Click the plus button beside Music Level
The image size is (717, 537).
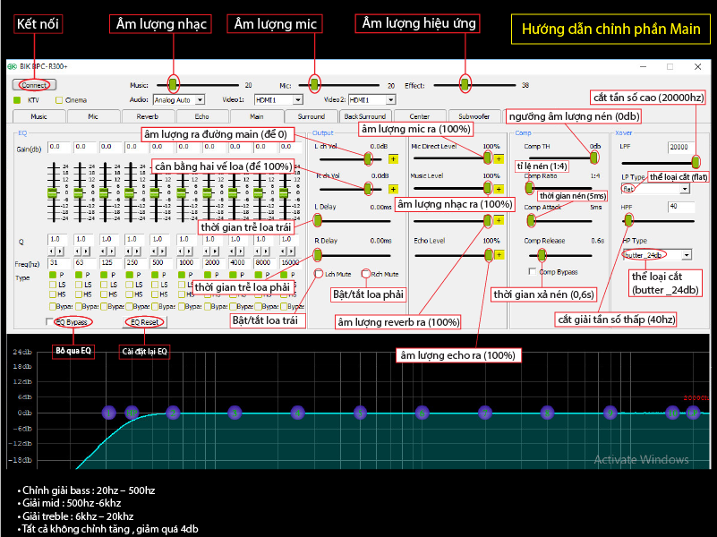(x=499, y=189)
